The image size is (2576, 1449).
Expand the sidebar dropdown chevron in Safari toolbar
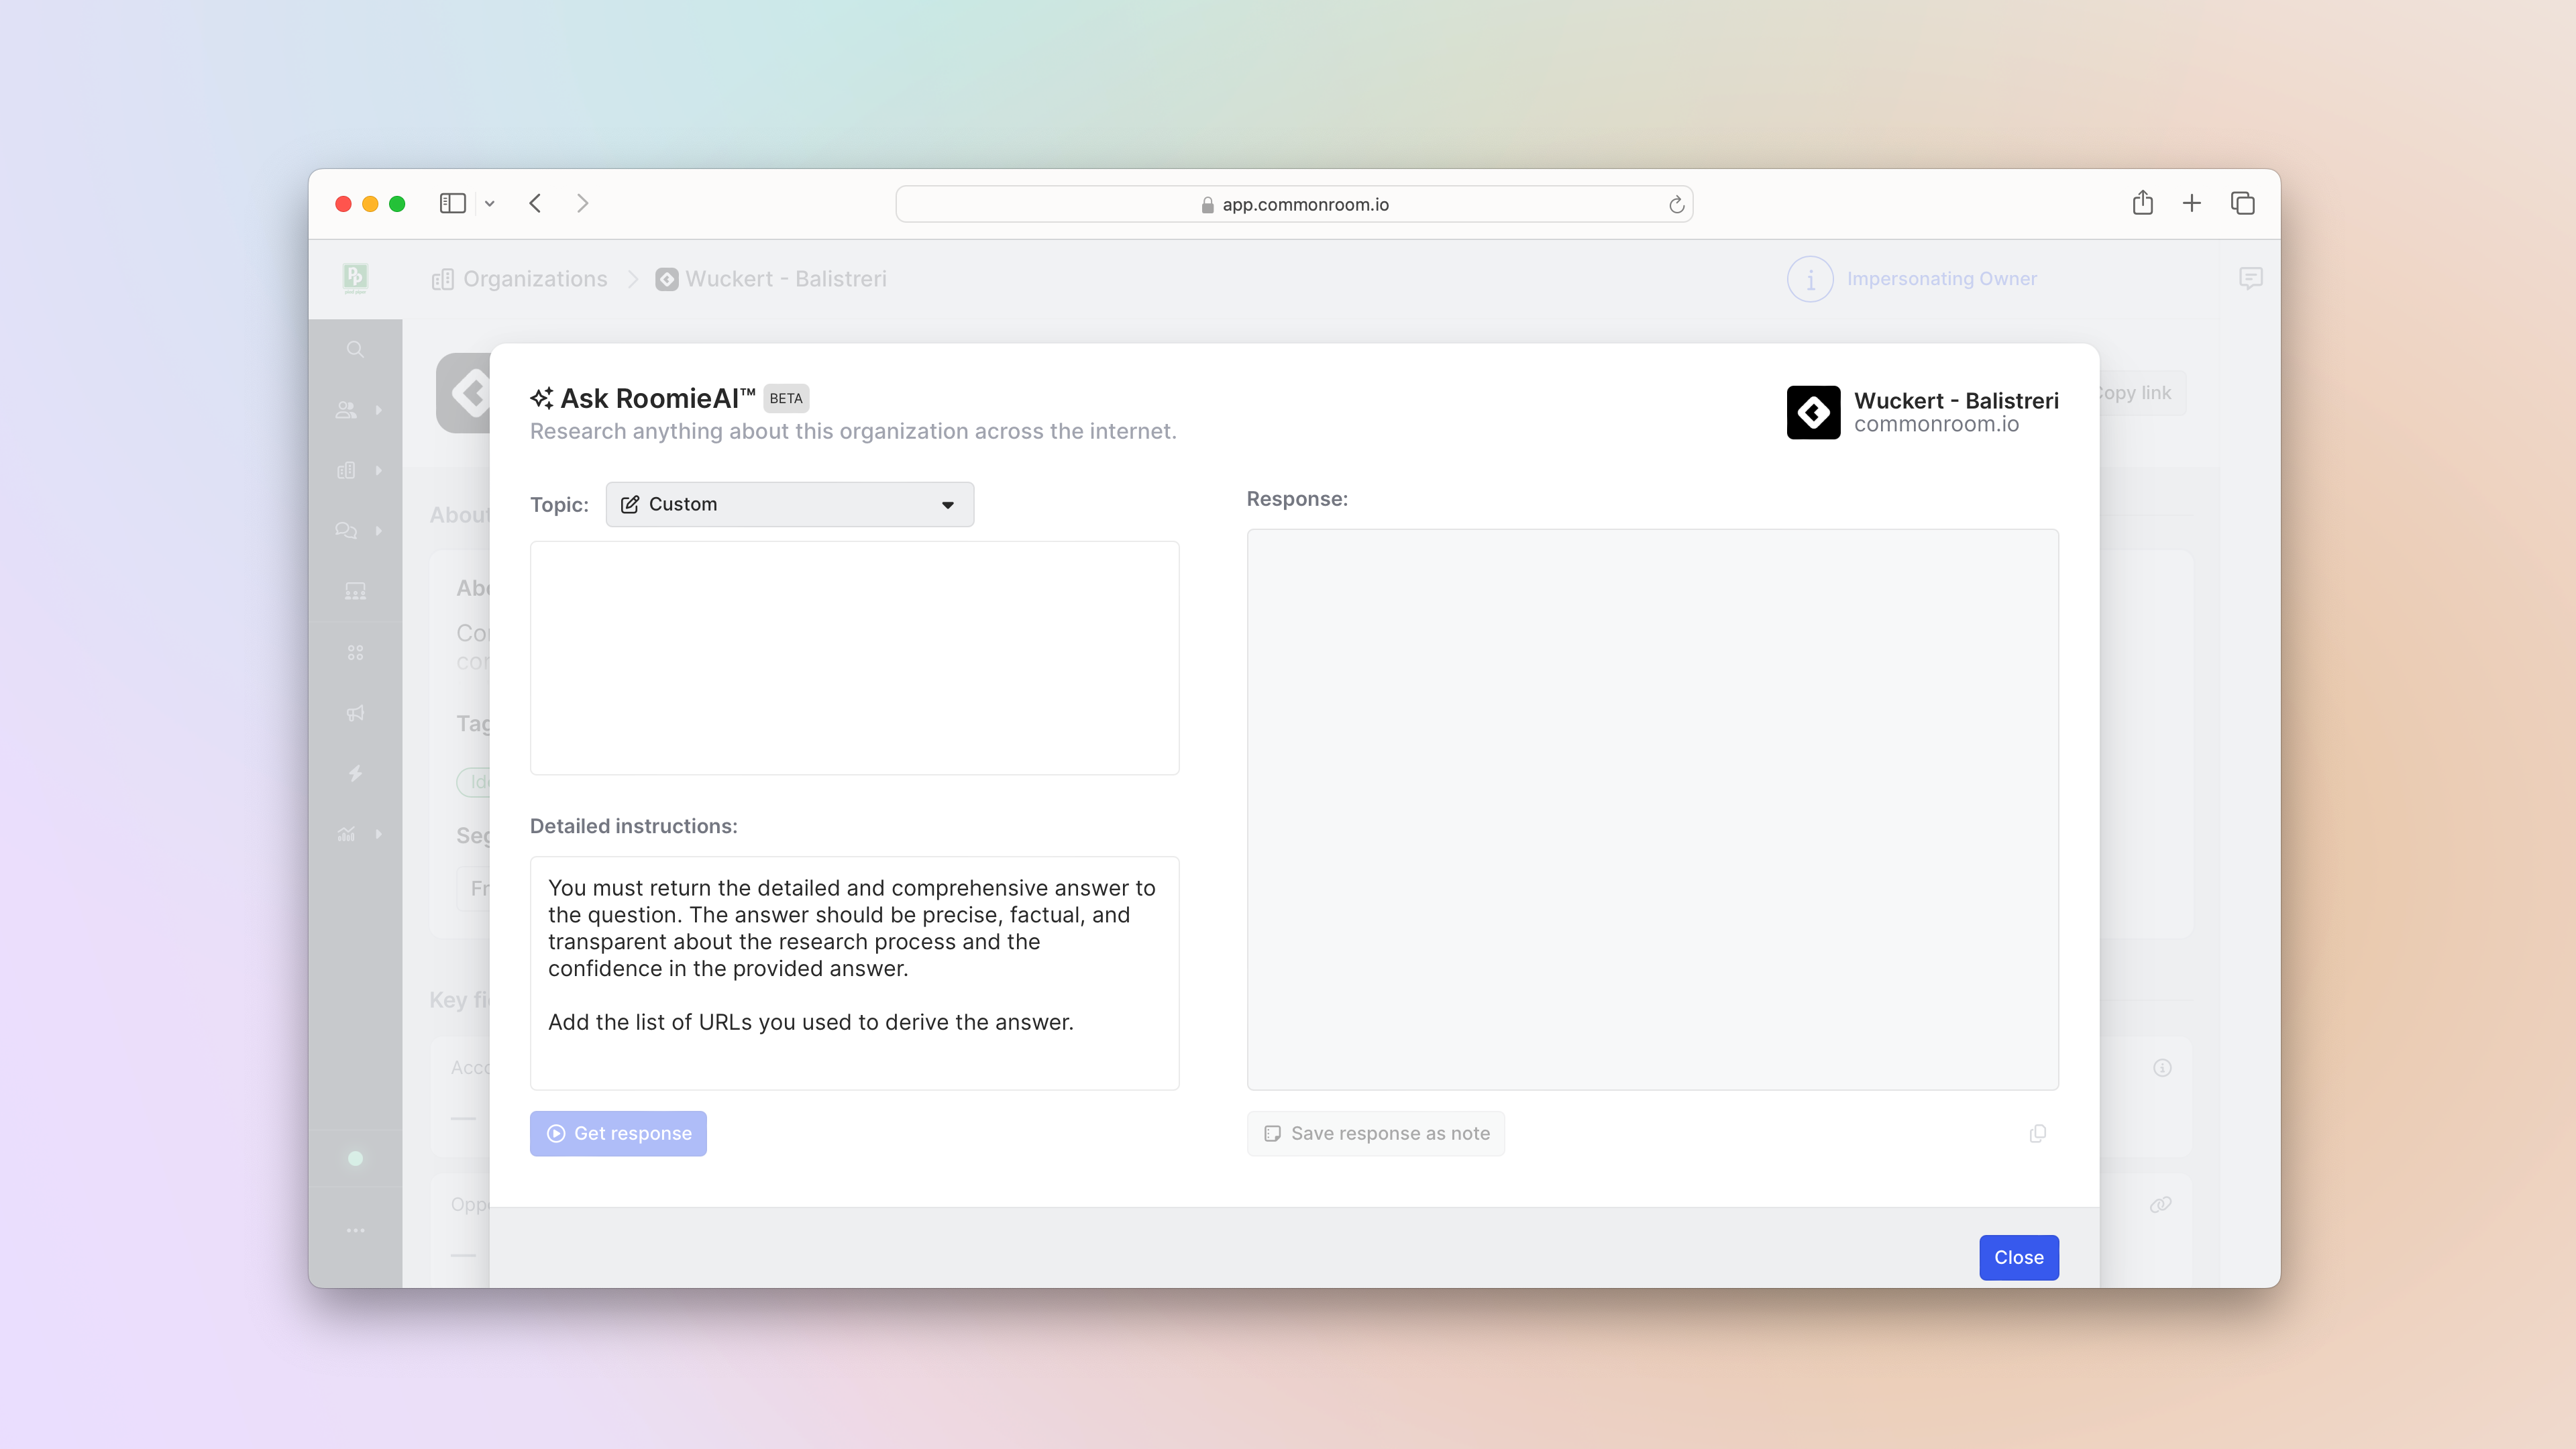point(490,204)
